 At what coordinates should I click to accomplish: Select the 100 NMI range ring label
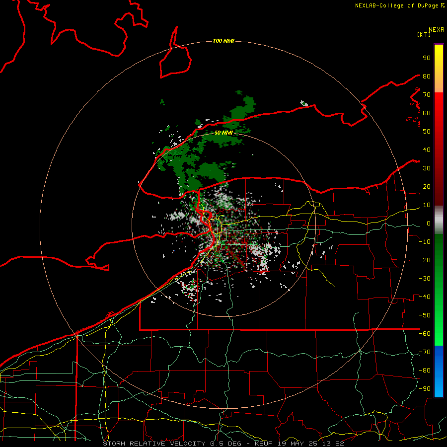(224, 41)
